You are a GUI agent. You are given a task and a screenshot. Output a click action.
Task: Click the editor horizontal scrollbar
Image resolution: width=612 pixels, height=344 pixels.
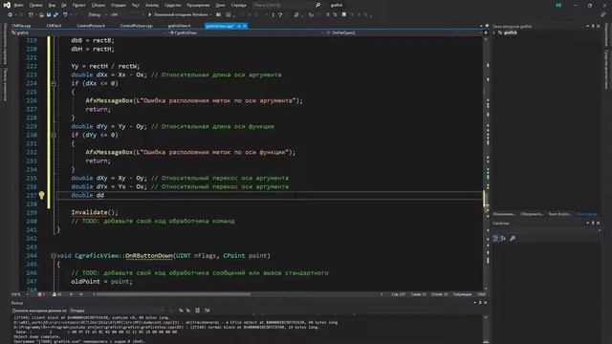click(173, 294)
